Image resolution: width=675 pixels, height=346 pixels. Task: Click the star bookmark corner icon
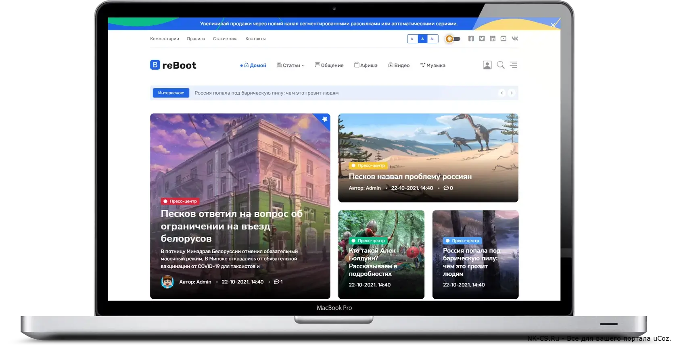[325, 119]
